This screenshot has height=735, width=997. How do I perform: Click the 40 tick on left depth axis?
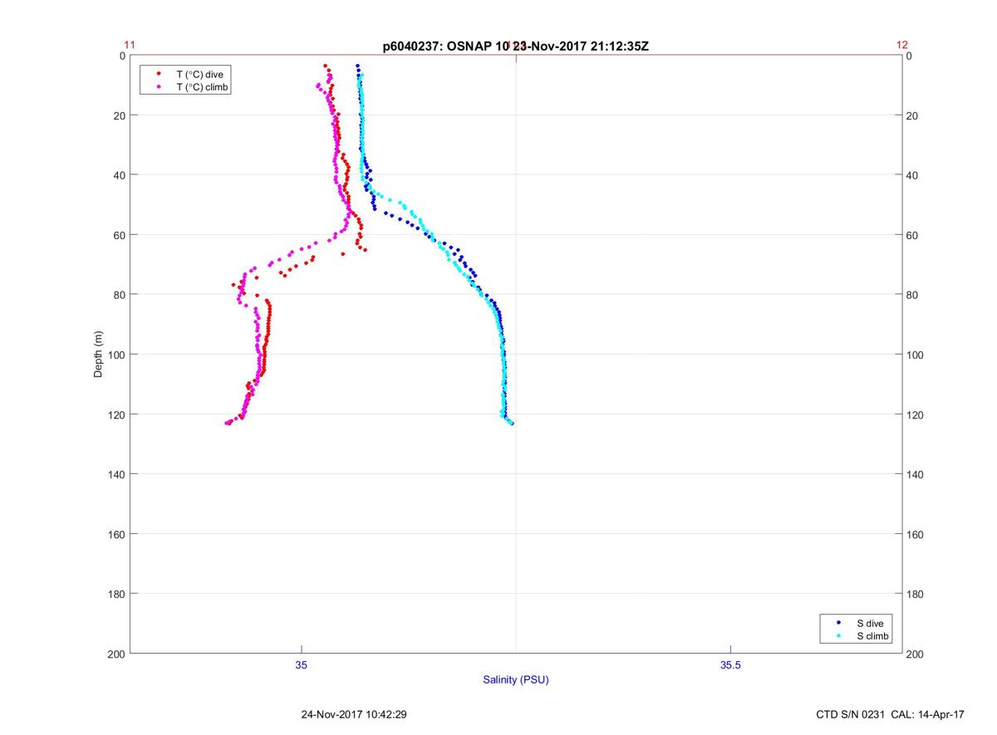120,175
